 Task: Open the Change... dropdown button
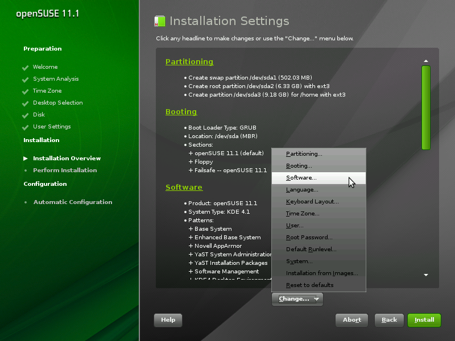click(x=297, y=299)
